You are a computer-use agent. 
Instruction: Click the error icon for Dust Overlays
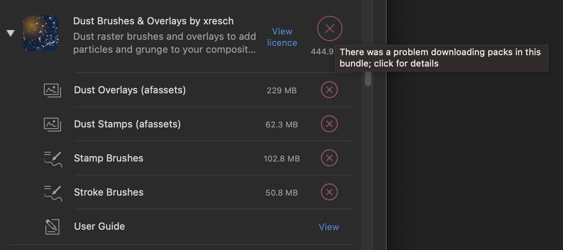(x=329, y=90)
